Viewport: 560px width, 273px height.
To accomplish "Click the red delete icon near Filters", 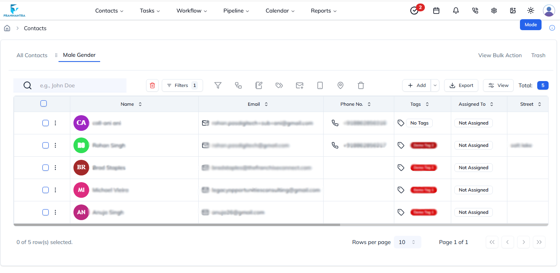I will (152, 85).
